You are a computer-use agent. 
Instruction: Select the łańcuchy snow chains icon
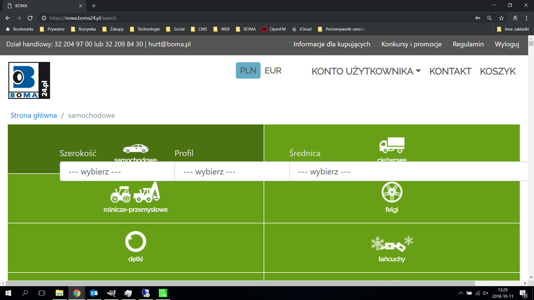point(392,244)
